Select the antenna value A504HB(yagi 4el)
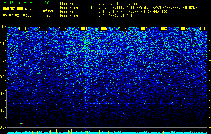211x134 pixels. pyautogui.click(x=118, y=16)
